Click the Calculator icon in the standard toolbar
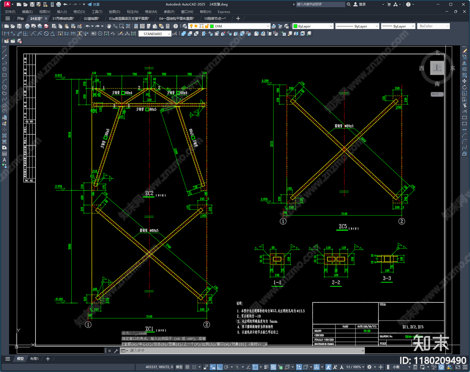The image size is (470, 372). 168,26
